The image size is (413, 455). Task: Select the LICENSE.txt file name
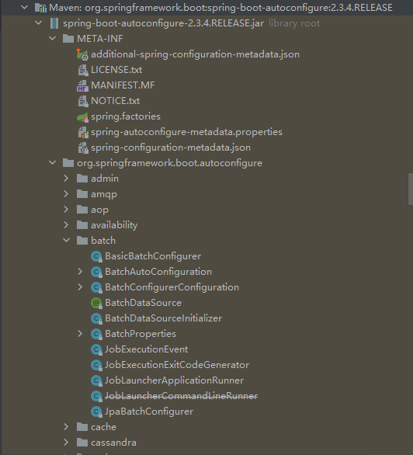pyautogui.click(x=116, y=70)
